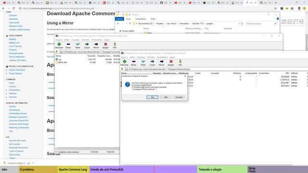Select org folder in commons-lang3 archive
308x173 pixels.
tap(60, 59)
